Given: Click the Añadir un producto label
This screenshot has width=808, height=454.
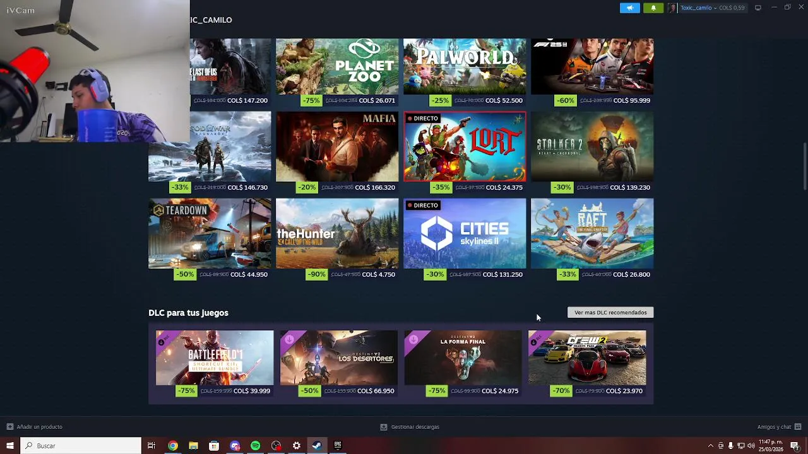Looking at the screenshot, I should click(x=39, y=427).
